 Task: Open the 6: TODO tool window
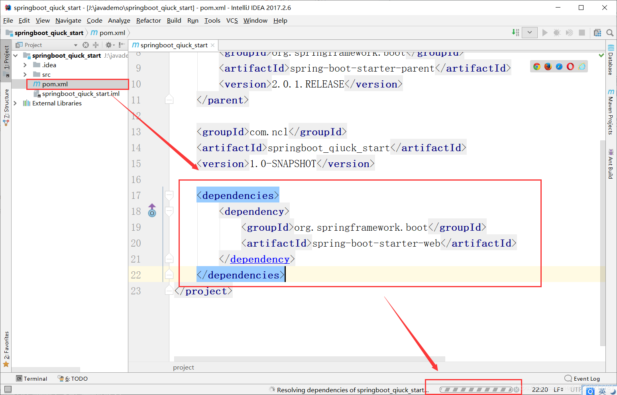(x=73, y=379)
